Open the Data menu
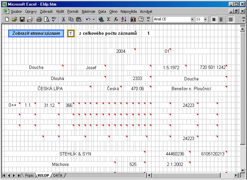The height and width of the screenshot is (180, 247). (102, 11)
